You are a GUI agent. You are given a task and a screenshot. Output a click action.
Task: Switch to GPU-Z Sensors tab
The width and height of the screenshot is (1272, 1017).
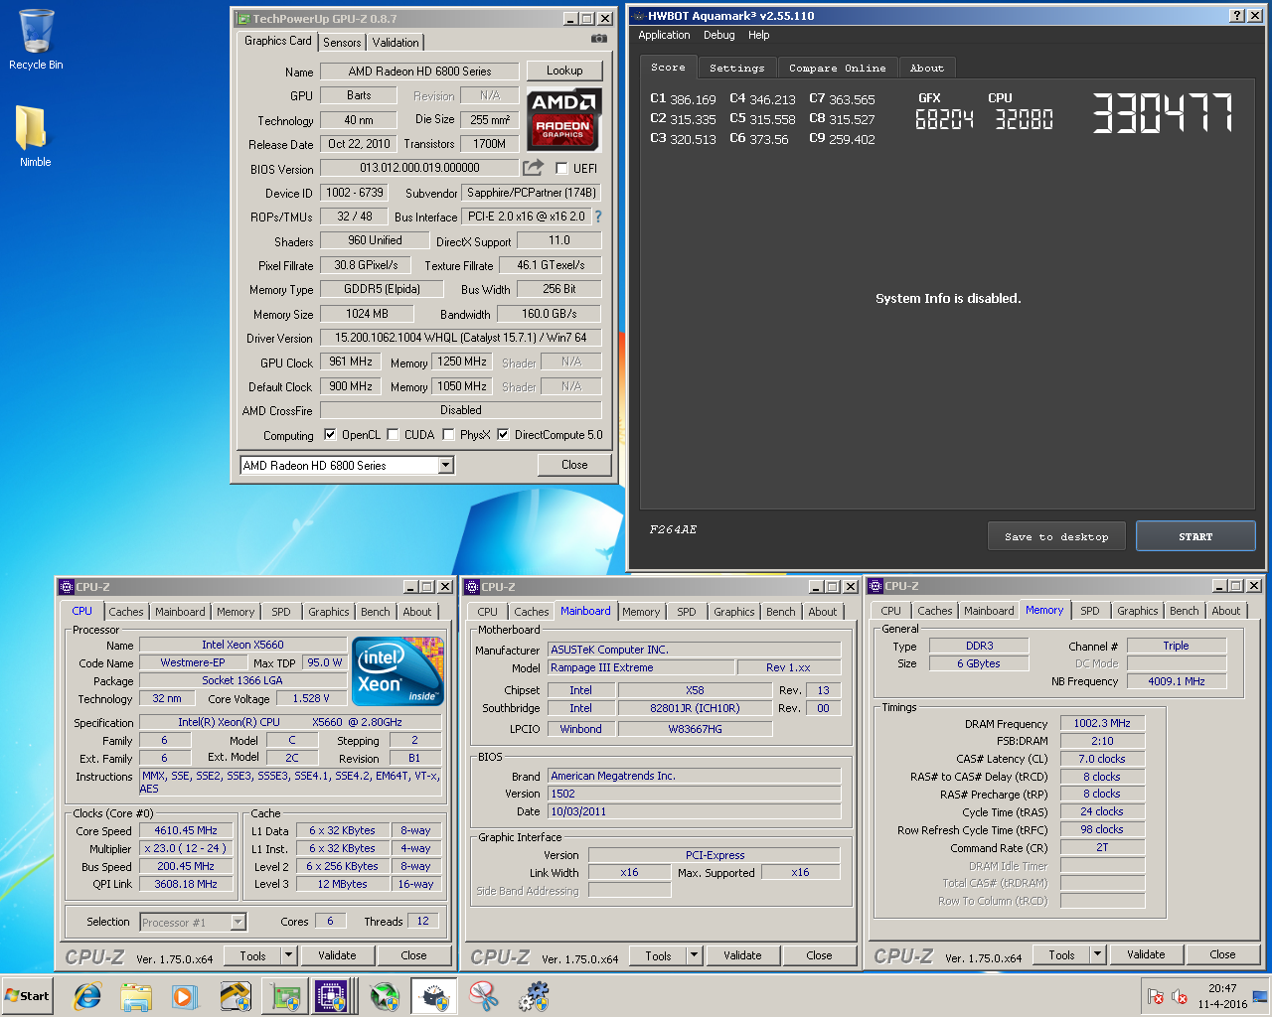click(x=342, y=42)
